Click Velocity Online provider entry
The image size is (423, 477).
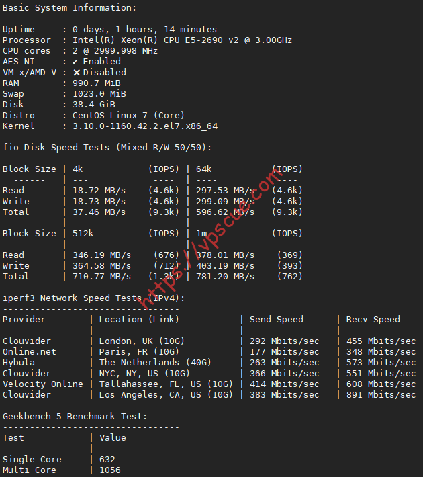coord(42,384)
